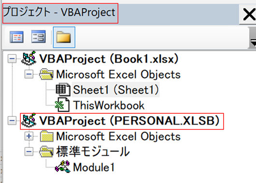Screen dimensions: 256x183
Task: Collapse Microsoft Excel Objects under Book1.xlsx
Action: tap(29, 74)
